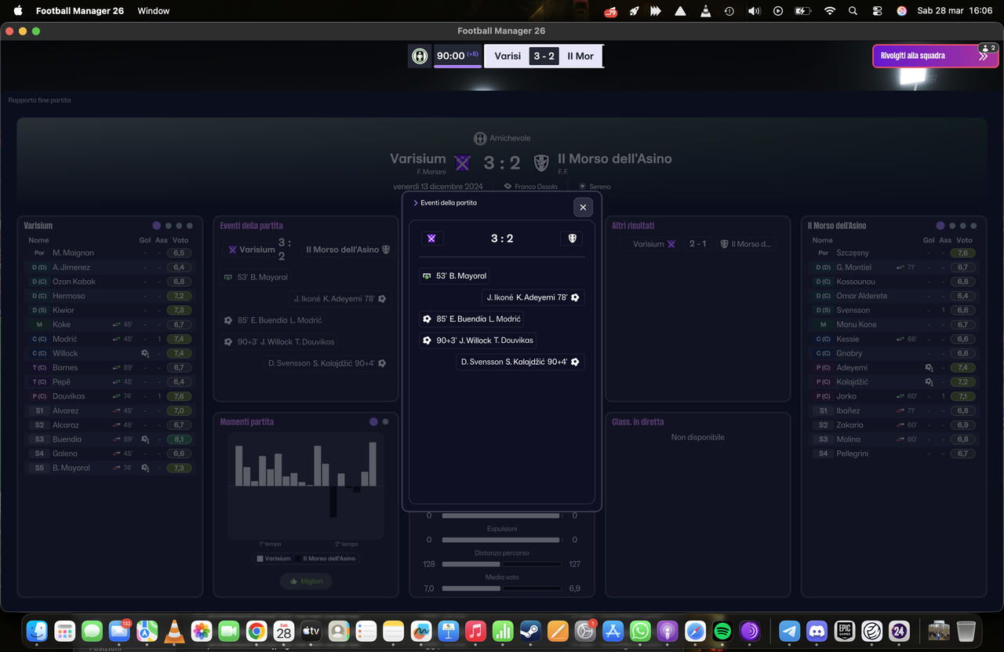Click the purple match time progress bar under 90:00
1004x652 pixels.
pyautogui.click(x=458, y=66)
